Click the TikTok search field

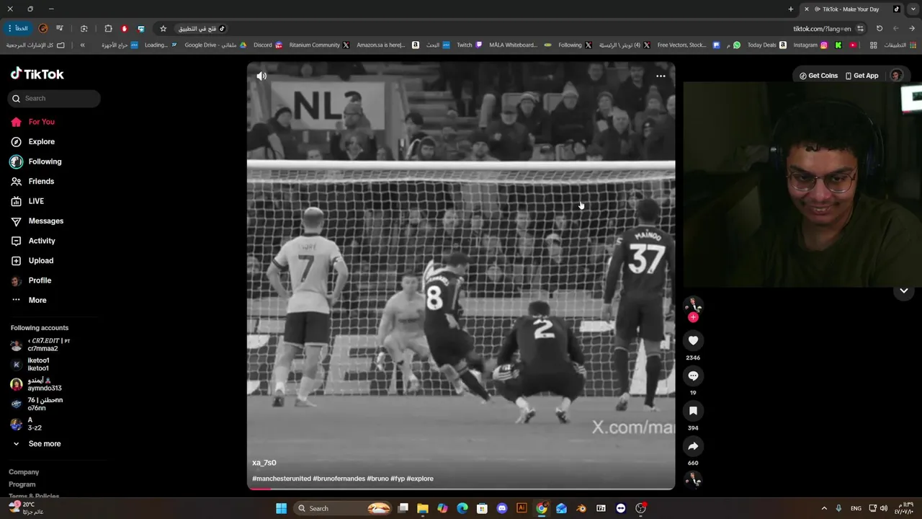click(54, 98)
